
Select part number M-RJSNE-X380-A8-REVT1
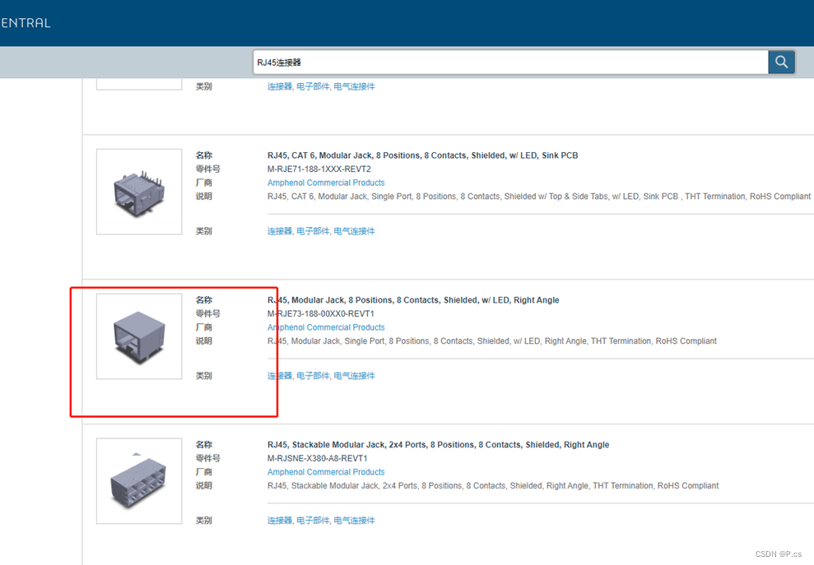tap(317, 459)
